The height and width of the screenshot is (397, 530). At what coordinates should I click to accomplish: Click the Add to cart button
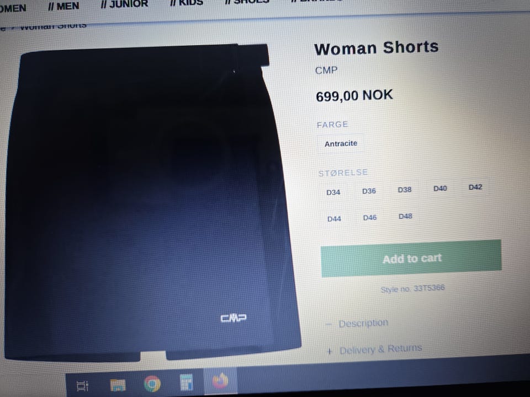(411, 259)
